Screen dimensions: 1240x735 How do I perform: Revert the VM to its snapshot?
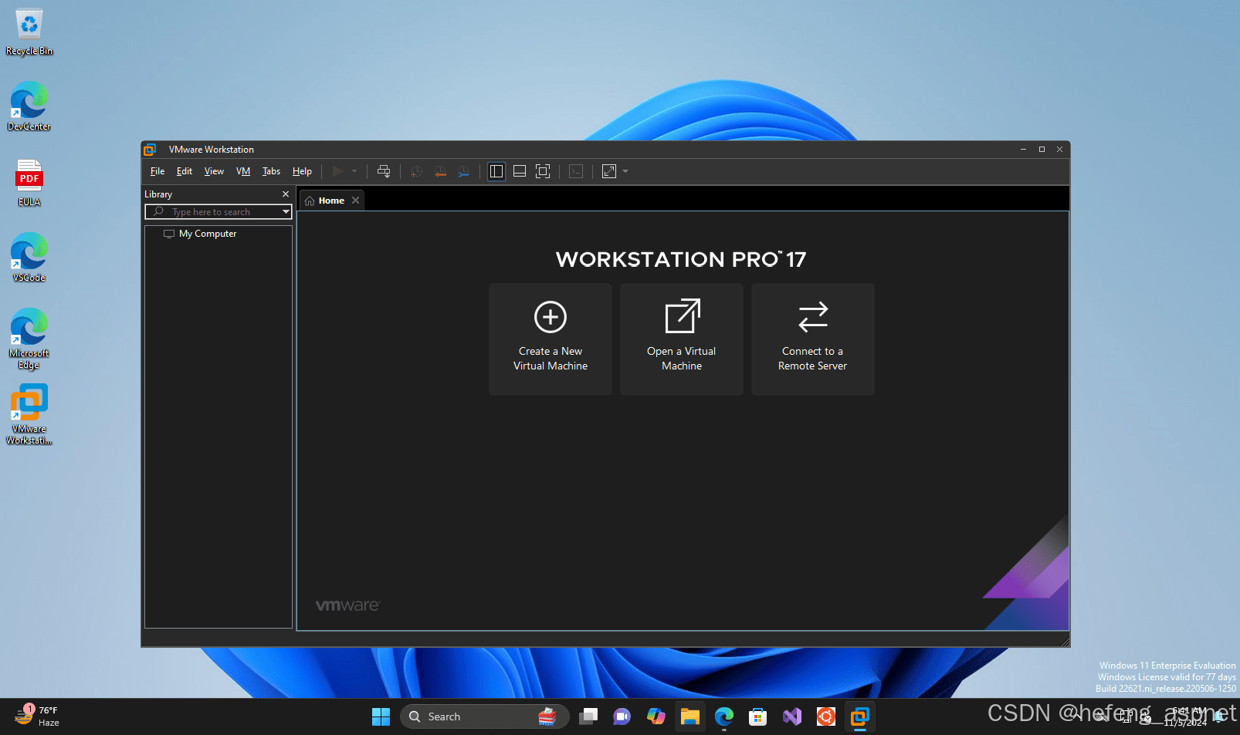(440, 171)
